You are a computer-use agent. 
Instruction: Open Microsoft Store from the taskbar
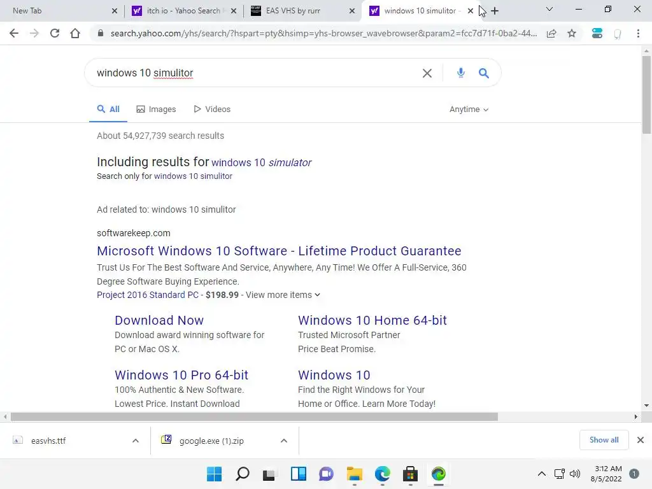[x=411, y=474]
